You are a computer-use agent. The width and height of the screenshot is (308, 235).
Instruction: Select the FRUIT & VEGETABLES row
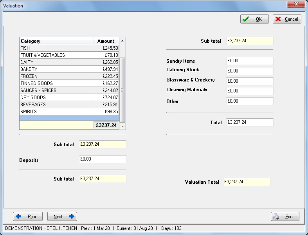pos(69,55)
